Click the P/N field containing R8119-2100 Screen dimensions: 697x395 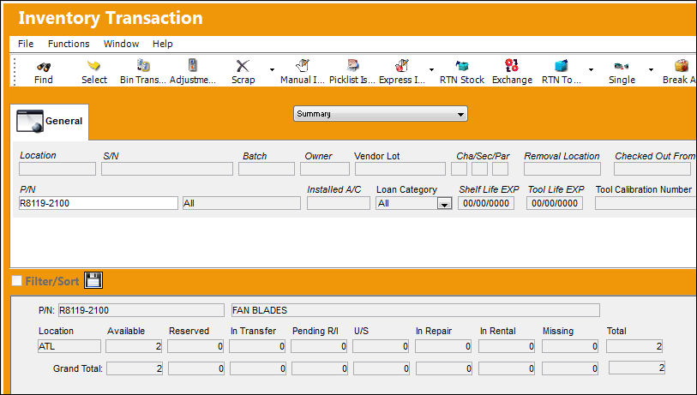point(99,204)
